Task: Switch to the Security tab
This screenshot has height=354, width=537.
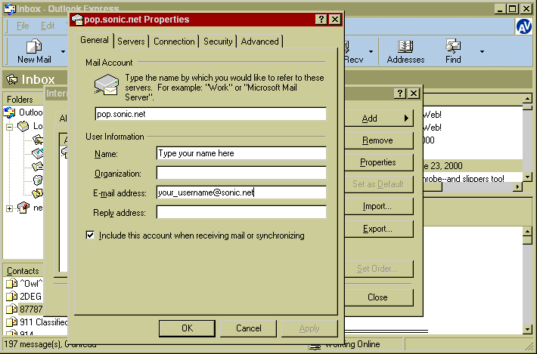Action: pyautogui.click(x=218, y=42)
